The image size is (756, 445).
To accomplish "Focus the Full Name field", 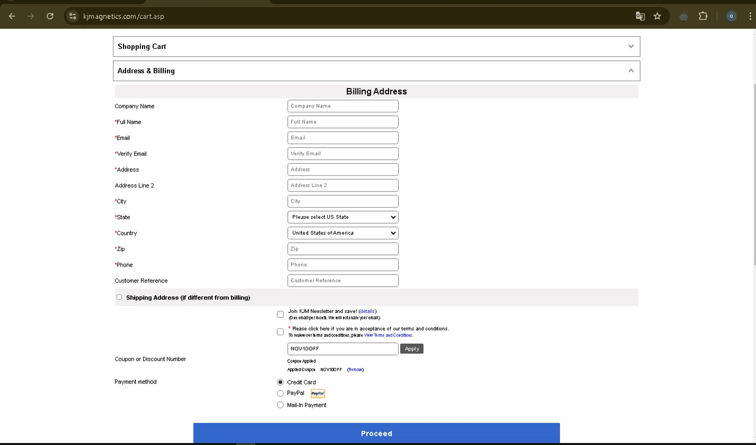I will 343,122.
